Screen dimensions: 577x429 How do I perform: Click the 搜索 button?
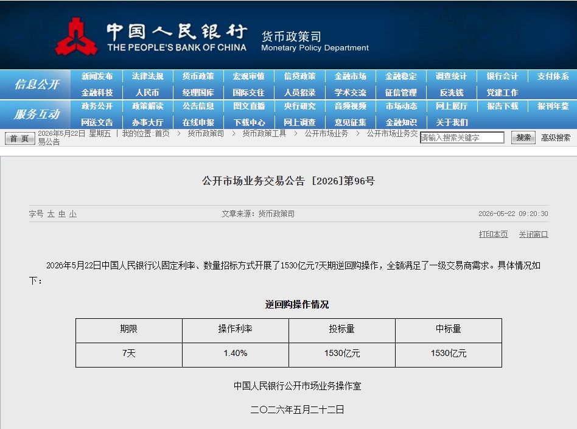point(523,138)
